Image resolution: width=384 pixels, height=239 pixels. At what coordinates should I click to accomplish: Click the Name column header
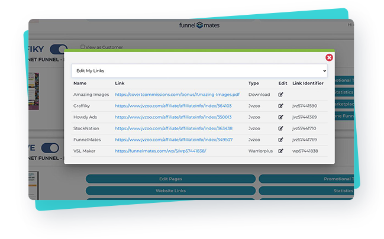80,83
